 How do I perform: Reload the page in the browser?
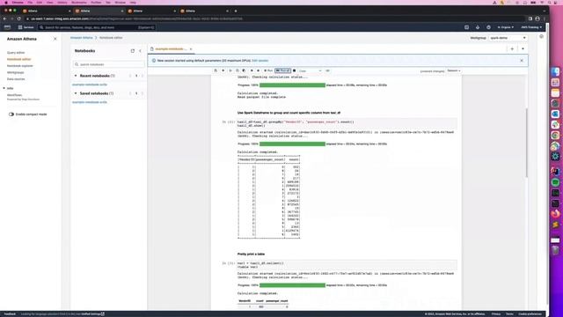(x=19, y=18)
